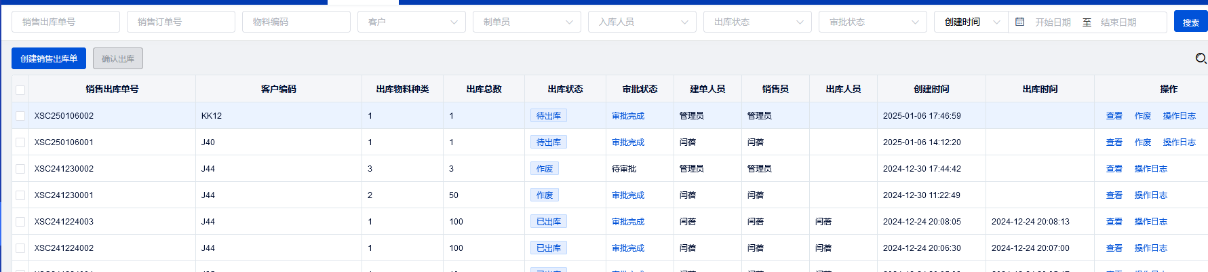1208x272 pixels.
Task: Click 审批完成 link in row XSC241230001
Action: coord(628,195)
